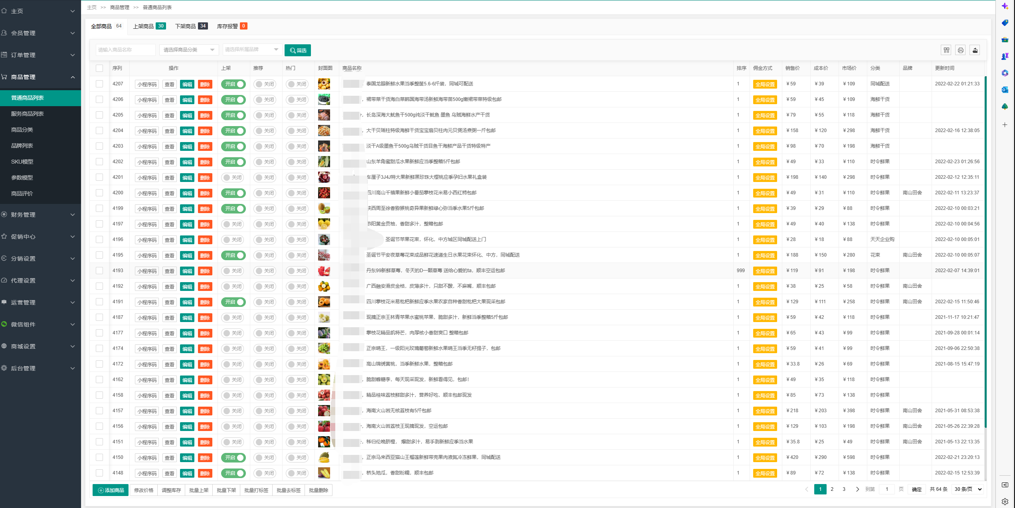
Task: Click the 微信组件 WeChat icon in sidebar
Action: [x=4, y=324]
